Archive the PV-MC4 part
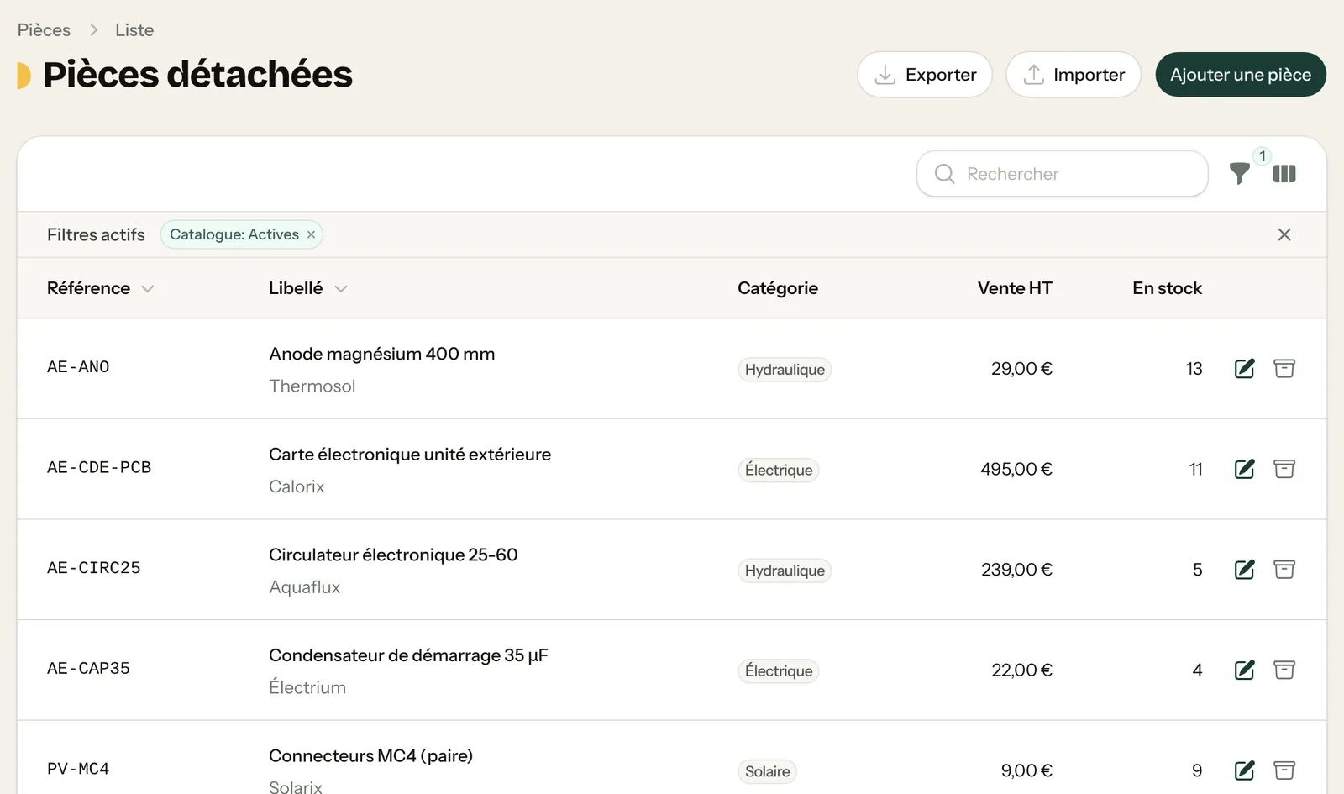This screenshot has height=794, width=1344. [1284, 770]
